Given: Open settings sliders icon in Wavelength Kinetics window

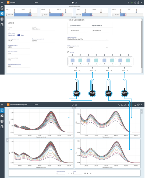Looking at the screenshot, I should (2, 116).
